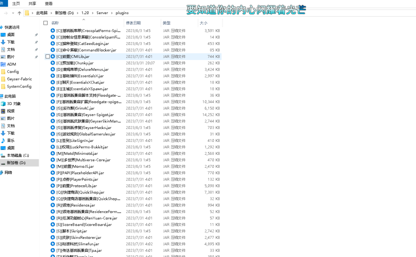Image resolution: width=416 pixels, height=257 pixels.
Task: Click the Residence.jar file icon
Action: [x=53, y=205]
